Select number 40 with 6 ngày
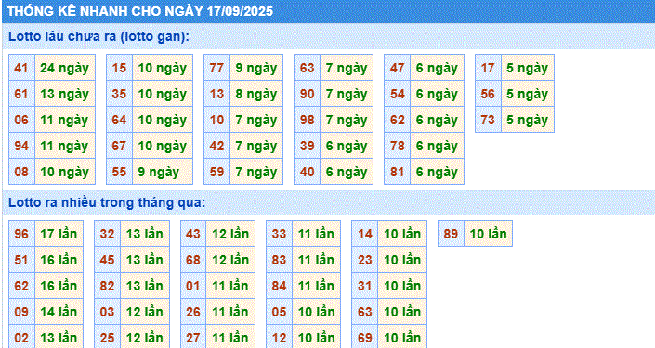This screenshot has width=655, height=348. (308, 172)
